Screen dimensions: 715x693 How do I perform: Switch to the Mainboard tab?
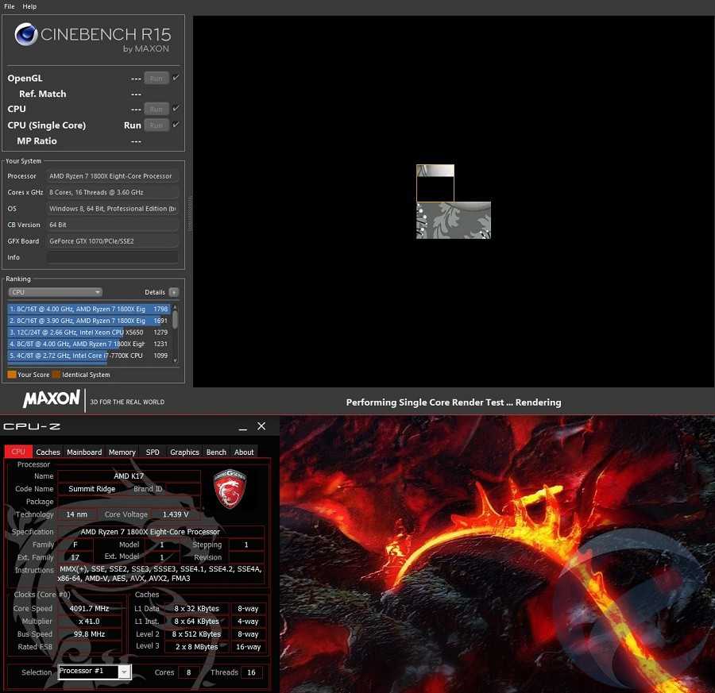coord(84,452)
